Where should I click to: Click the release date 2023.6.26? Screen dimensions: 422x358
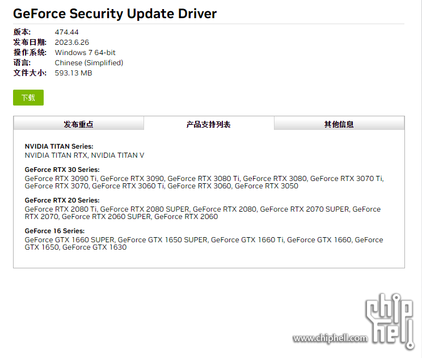[x=72, y=43]
